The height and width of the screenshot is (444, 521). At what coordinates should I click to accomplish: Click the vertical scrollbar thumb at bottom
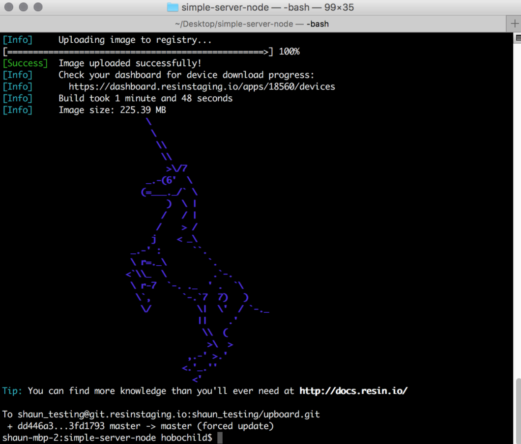pos(518,410)
